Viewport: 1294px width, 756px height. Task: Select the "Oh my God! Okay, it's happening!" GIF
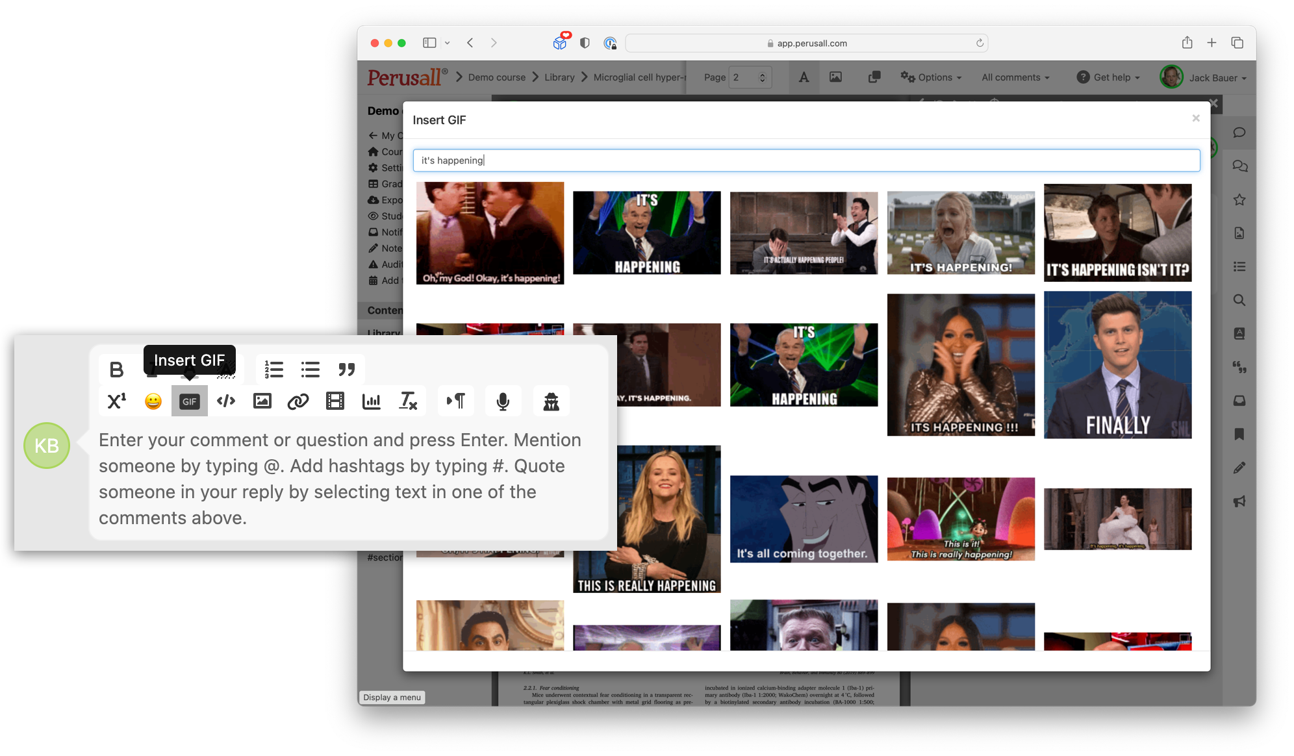[490, 233]
